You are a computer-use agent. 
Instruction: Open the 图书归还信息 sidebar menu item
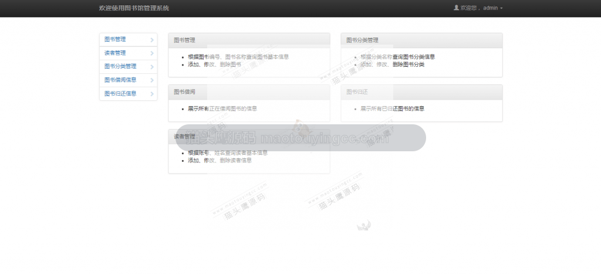pos(128,93)
